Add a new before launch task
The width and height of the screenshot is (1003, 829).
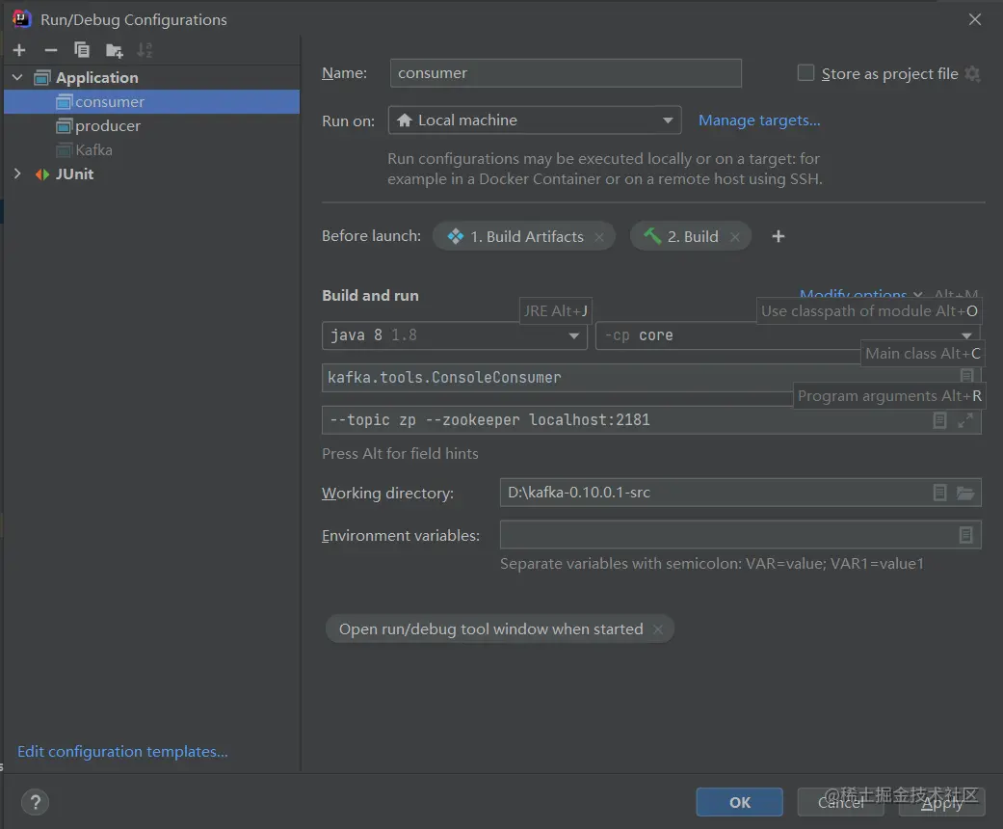[778, 236]
